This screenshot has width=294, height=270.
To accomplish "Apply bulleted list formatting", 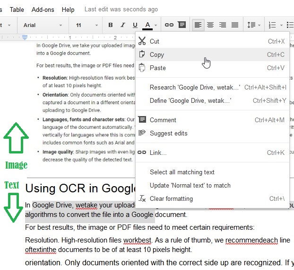I will click(x=290, y=25).
